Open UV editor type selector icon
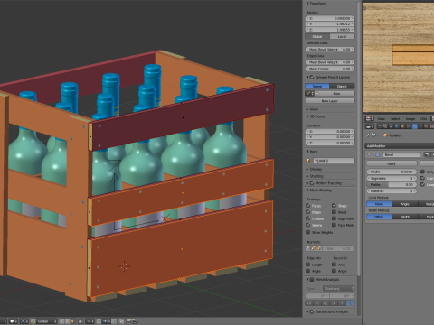434x325 pixels. click(370, 119)
